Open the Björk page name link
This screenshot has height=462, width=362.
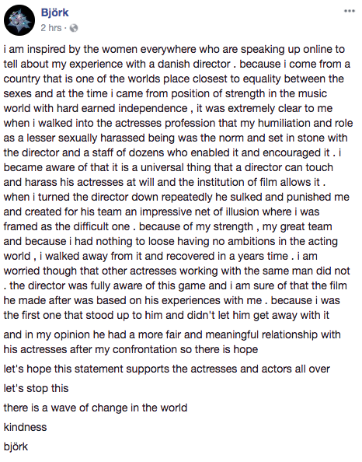click(x=54, y=12)
